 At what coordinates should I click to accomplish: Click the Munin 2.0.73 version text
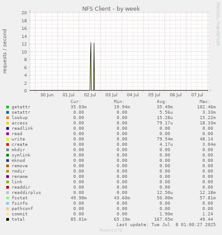pyautogui.click(x=111, y=230)
